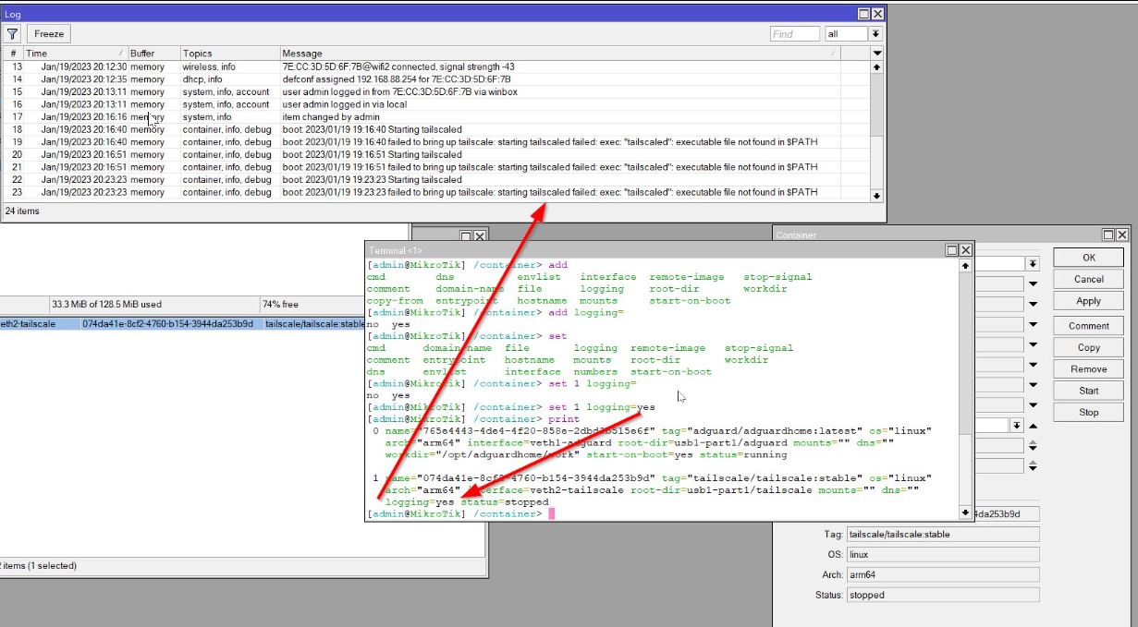
Task: Click the '74% free' status text
Action: point(280,304)
